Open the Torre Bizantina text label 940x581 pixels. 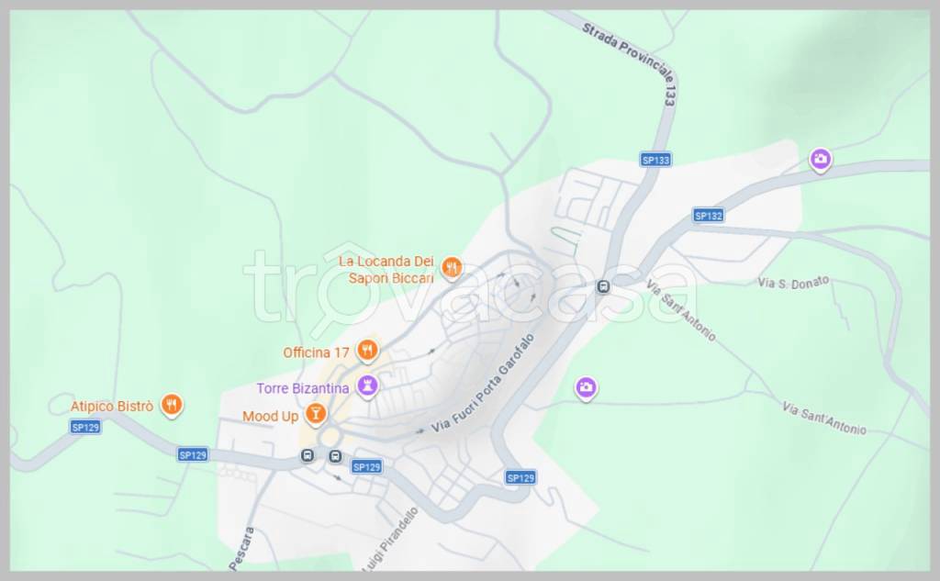pyautogui.click(x=303, y=388)
